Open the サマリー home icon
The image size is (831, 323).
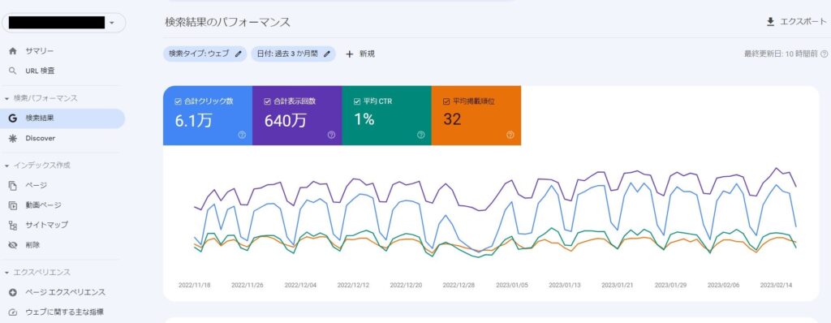(x=13, y=51)
